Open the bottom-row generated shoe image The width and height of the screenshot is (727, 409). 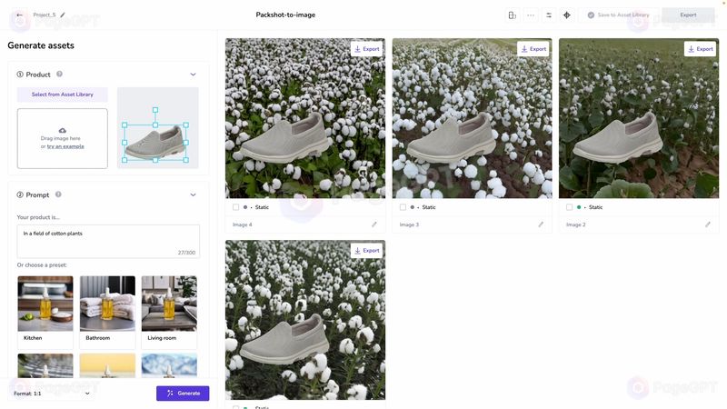point(305,320)
